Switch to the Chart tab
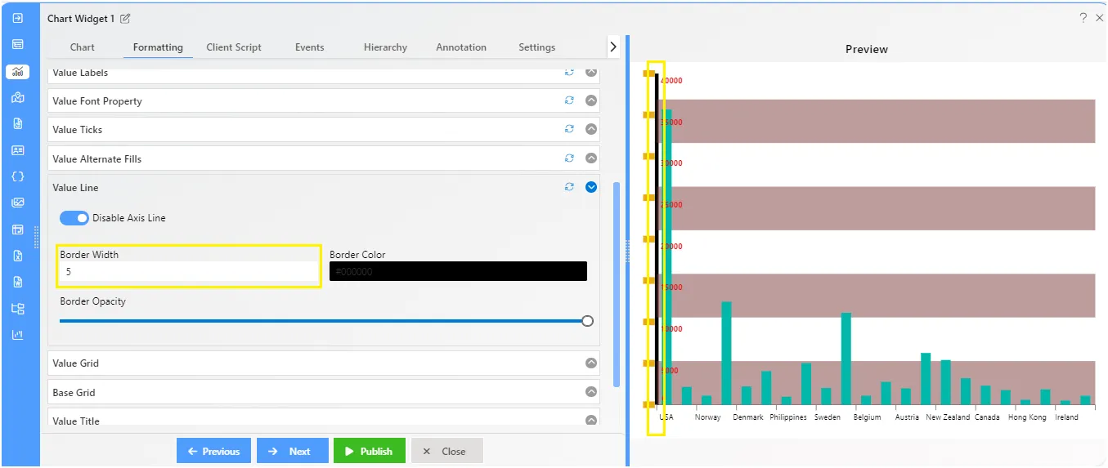Image resolution: width=1108 pixels, height=468 pixels. [83, 47]
